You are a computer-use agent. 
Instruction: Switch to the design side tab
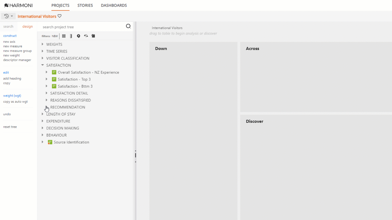coord(28,27)
